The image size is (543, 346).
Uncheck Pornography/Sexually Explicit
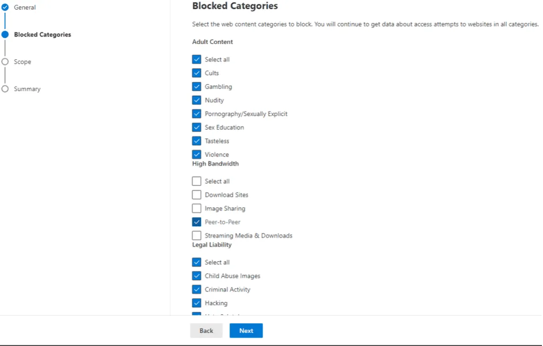(197, 113)
